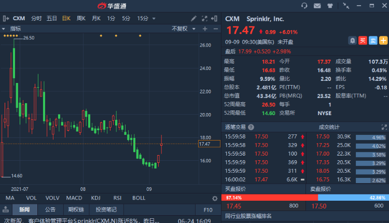Click the shrink window arrows icon

(x=346, y=6)
